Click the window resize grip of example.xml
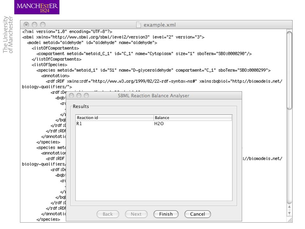This screenshot has width=305, height=229. 290,220
